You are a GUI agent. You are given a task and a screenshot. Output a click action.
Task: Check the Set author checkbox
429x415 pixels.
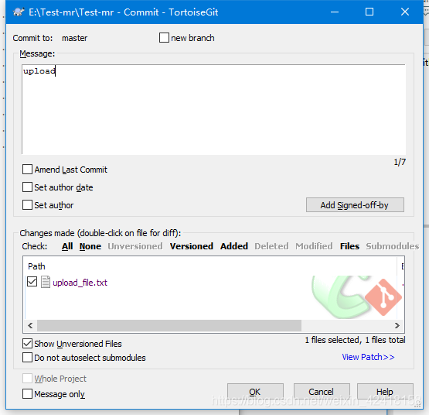click(27, 204)
